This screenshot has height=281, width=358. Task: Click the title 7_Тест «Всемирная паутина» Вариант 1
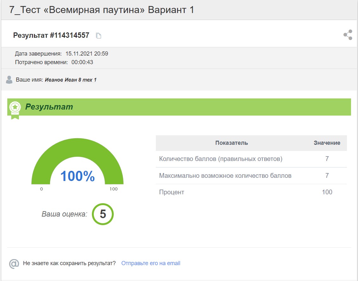[x=102, y=10]
